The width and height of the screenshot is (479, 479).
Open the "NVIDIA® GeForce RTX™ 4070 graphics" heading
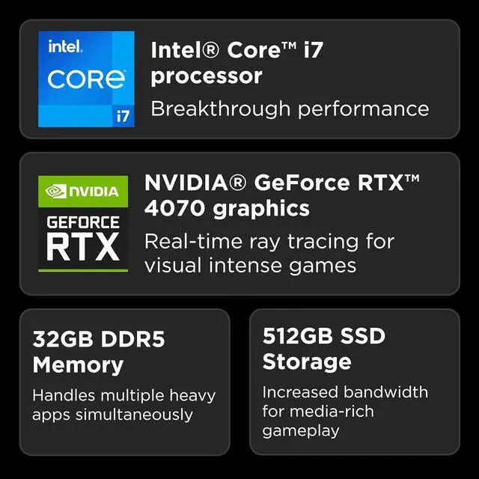[281, 195]
